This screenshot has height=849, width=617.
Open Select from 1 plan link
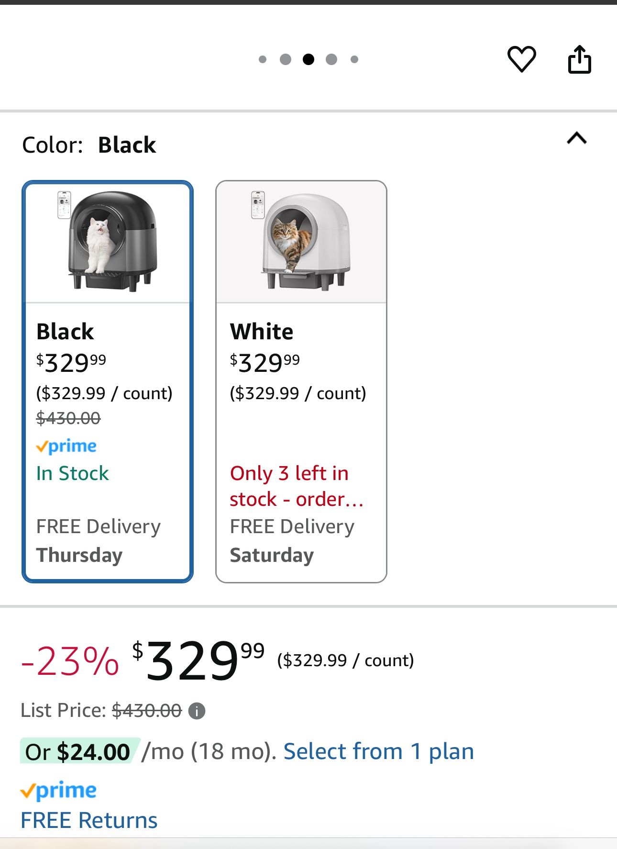(378, 751)
